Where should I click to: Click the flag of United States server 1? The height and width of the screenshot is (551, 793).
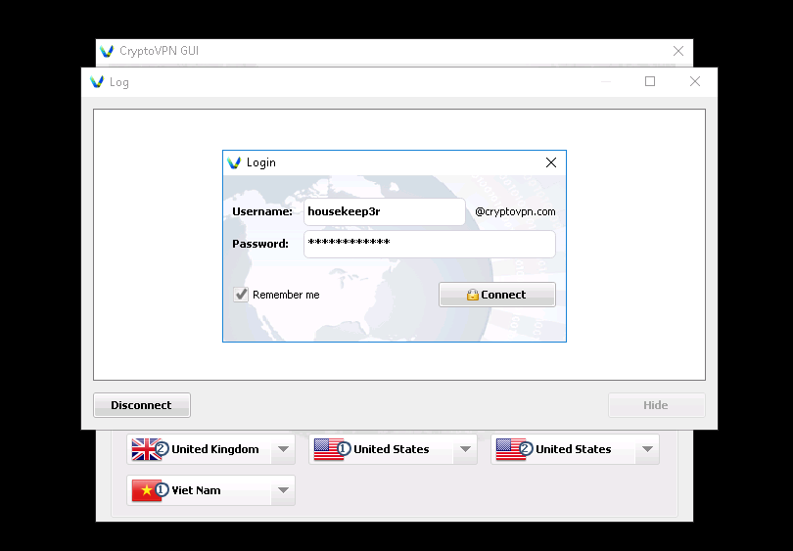click(329, 449)
